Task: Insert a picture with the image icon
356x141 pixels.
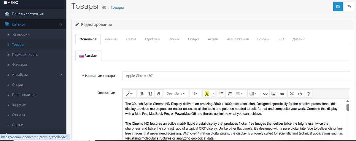Action: (274, 94)
